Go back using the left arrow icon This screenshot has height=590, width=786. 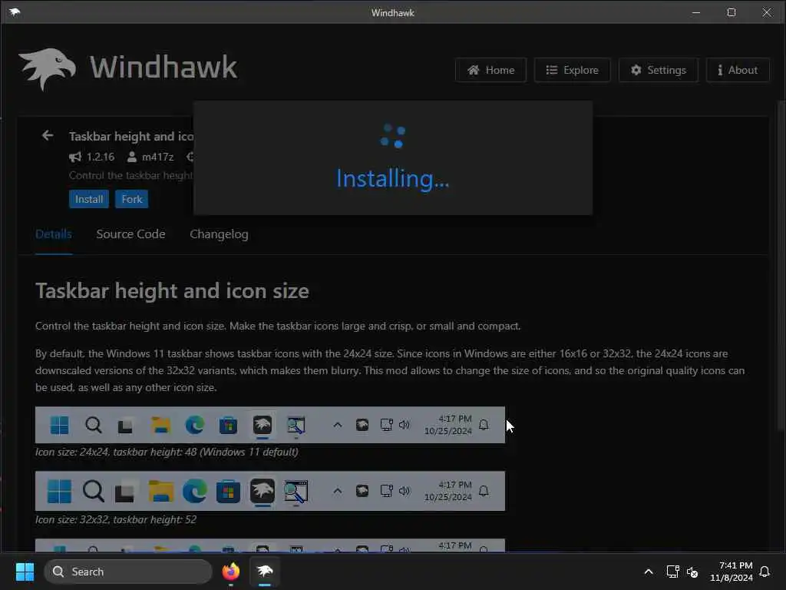point(48,135)
